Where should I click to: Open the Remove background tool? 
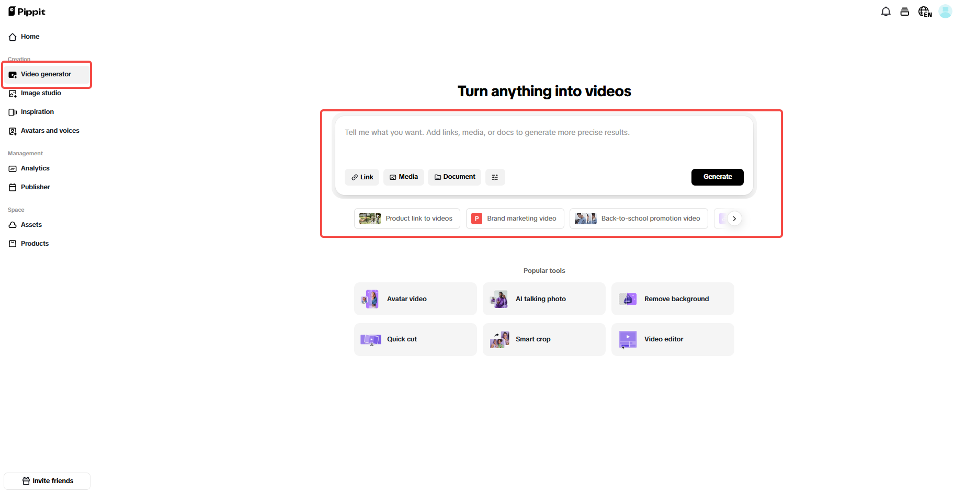[x=673, y=299]
